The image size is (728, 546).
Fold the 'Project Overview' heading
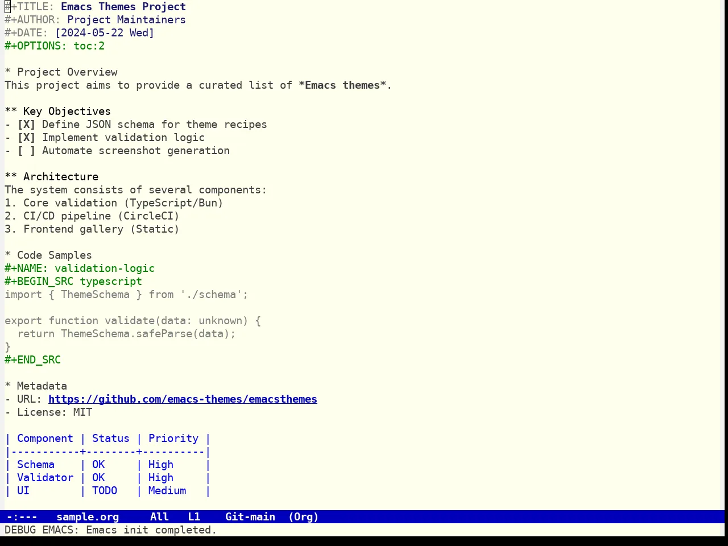click(61, 72)
